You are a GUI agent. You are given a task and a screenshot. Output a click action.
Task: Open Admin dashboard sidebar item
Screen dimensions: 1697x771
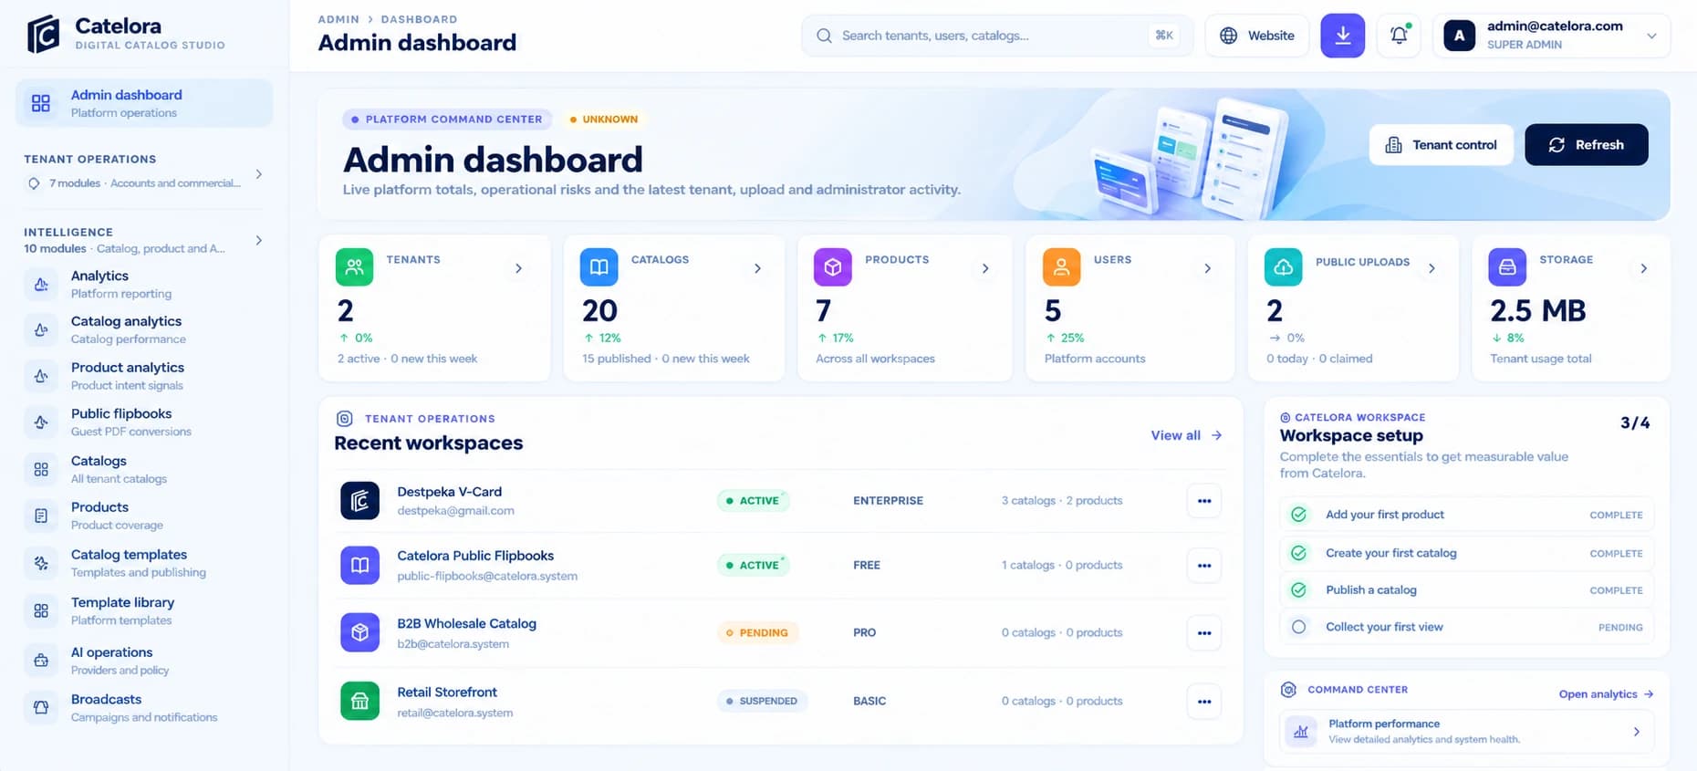pos(144,103)
